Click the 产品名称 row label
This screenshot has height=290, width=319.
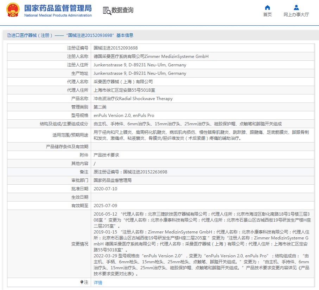pyautogui.click(x=80, y=99)
